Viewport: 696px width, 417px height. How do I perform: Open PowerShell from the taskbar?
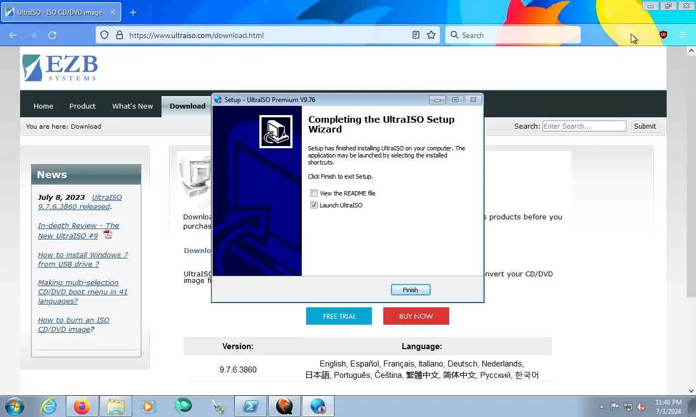[x=251, y=406]
